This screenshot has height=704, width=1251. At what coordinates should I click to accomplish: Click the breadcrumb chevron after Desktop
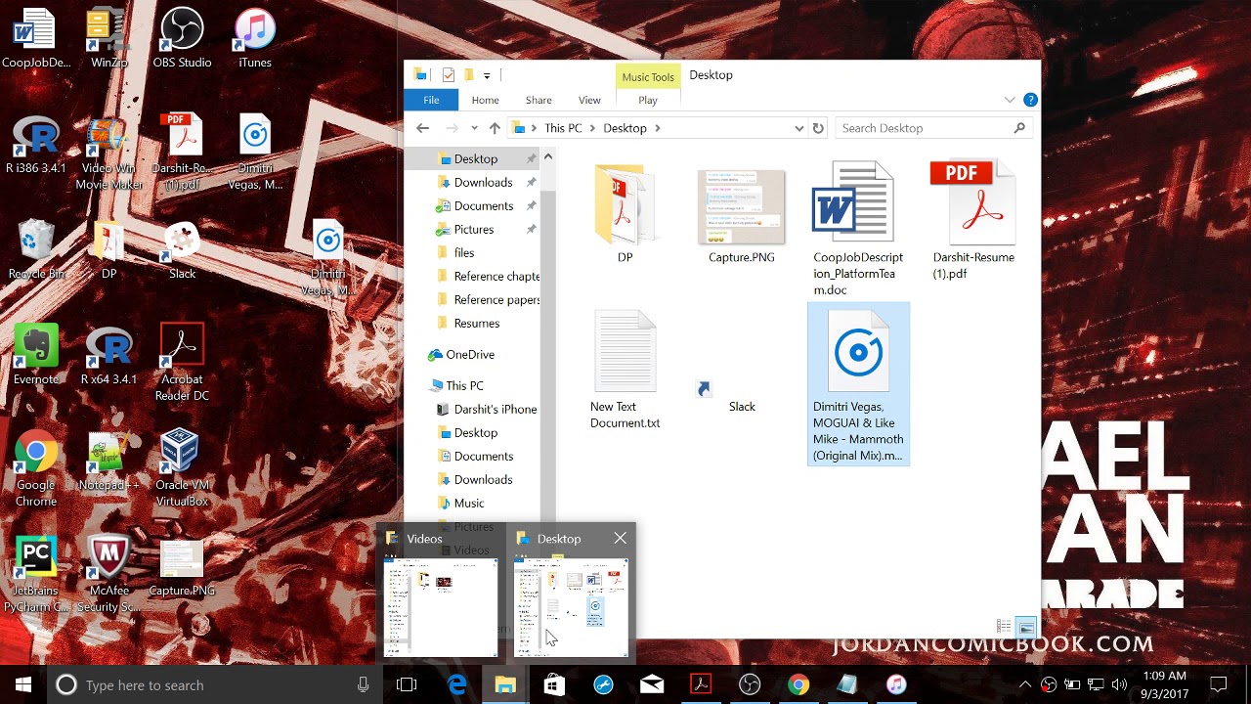658,128
